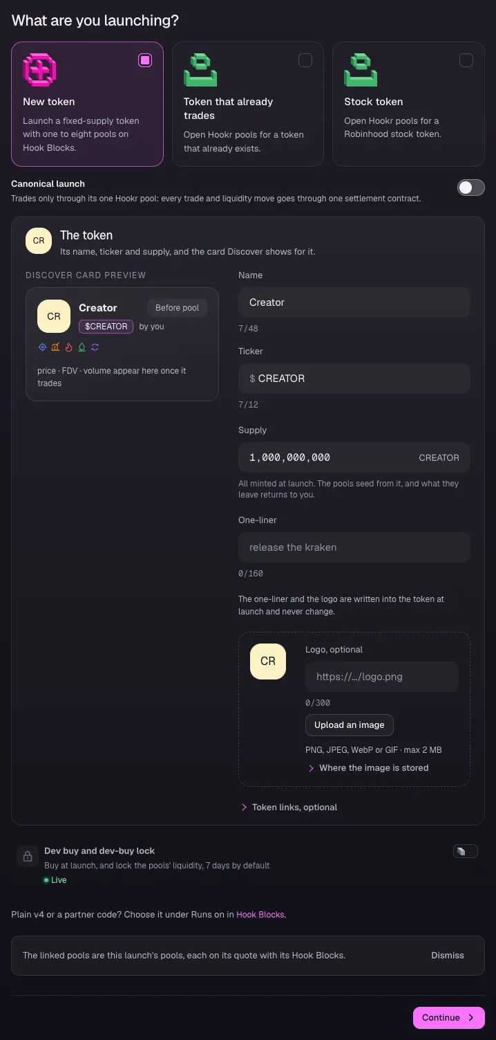
Task: Click the One-liner input field
Action: tap(354, 547)
